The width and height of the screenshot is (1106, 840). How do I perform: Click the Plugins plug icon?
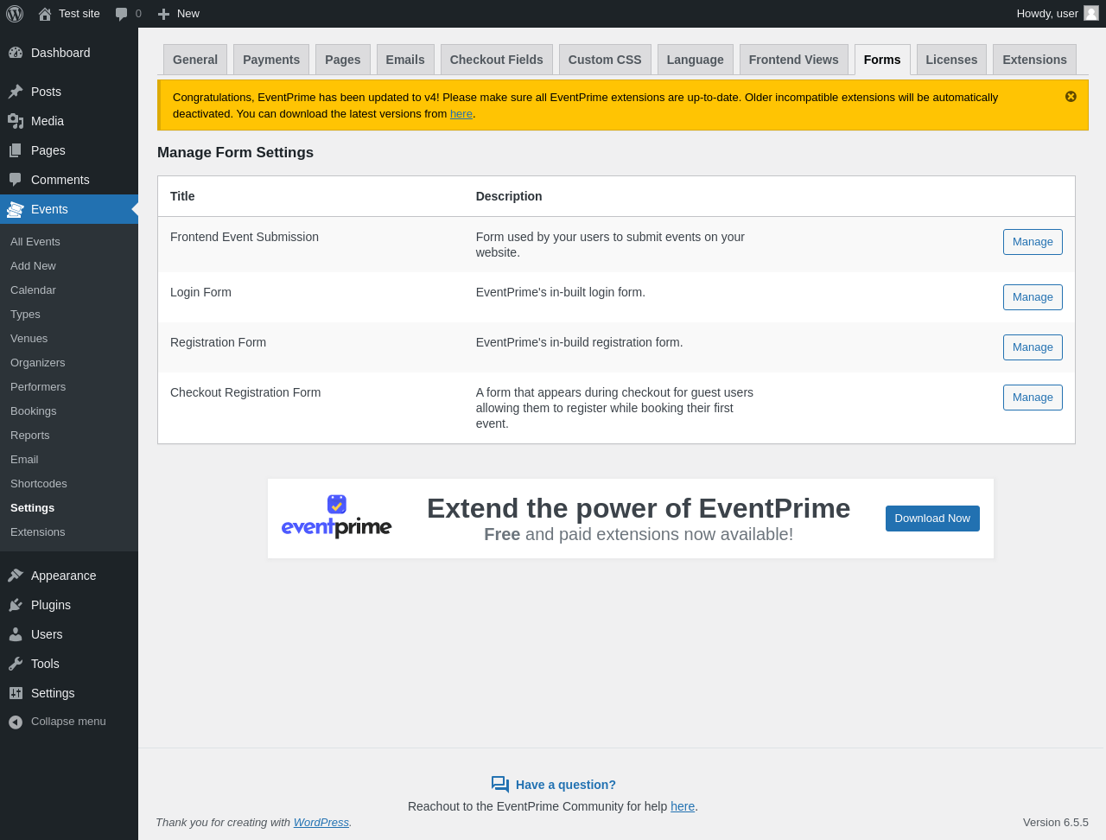click(x=16, y=605)
